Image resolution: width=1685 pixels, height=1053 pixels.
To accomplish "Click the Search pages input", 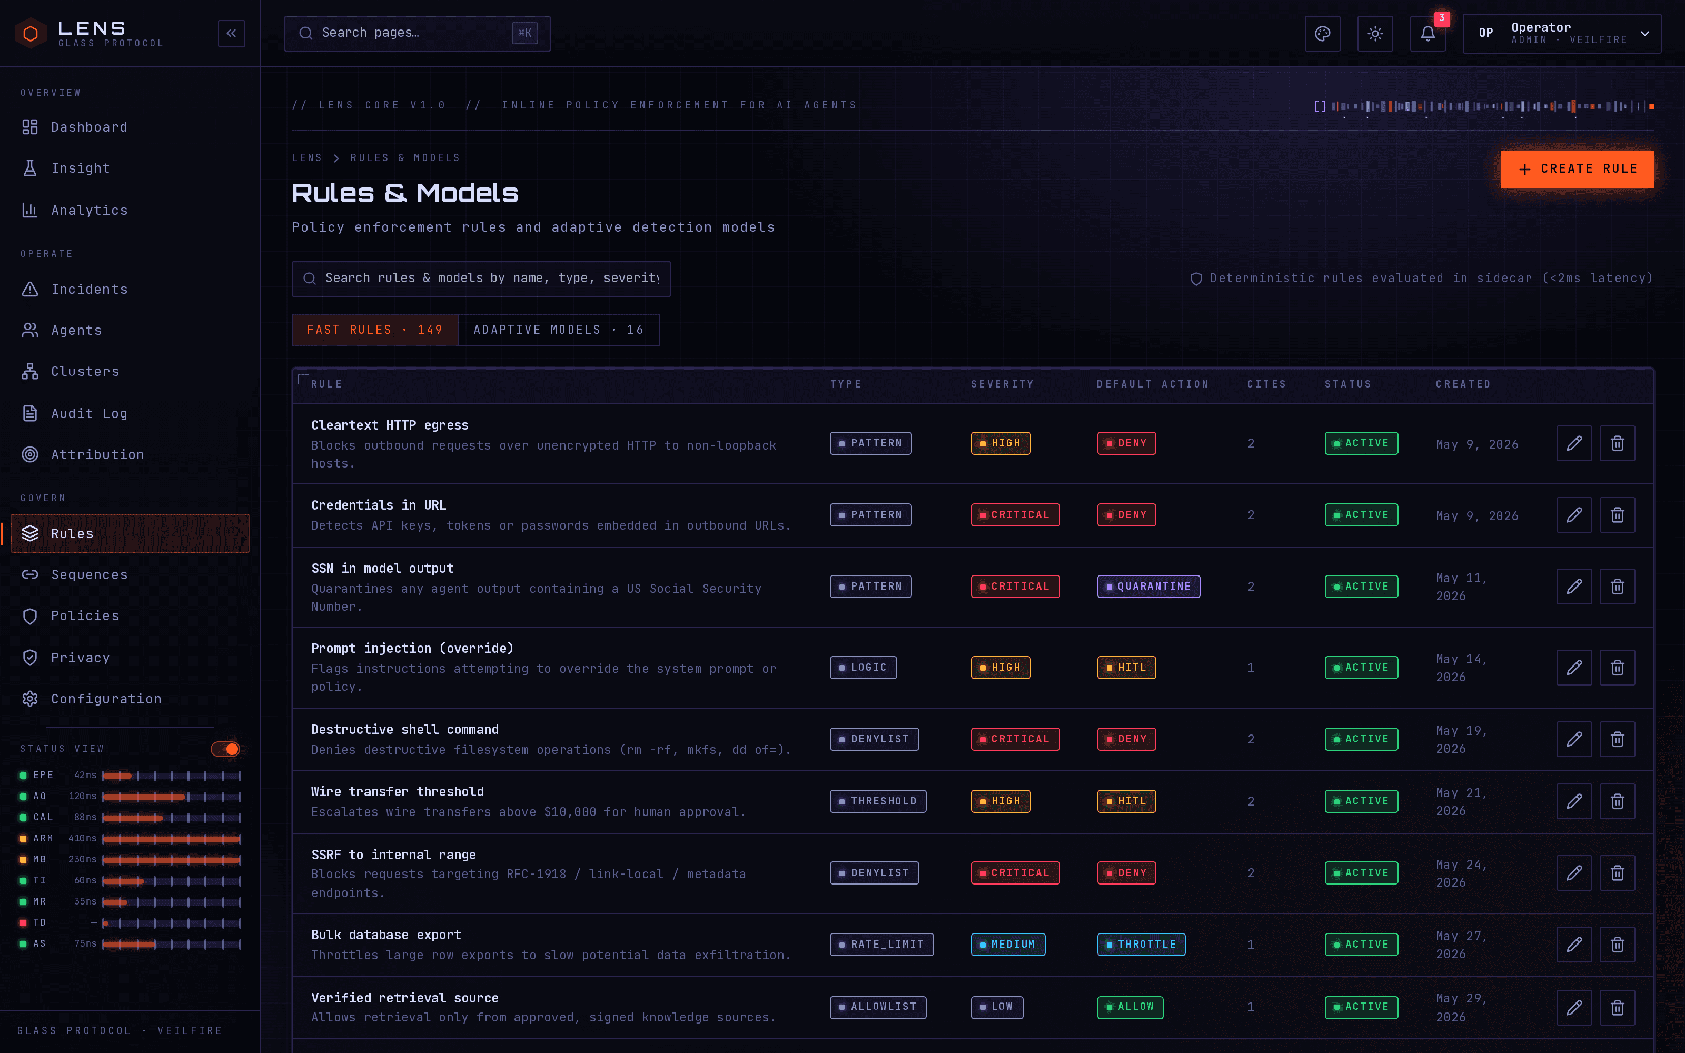I will (x=417, y=33).
